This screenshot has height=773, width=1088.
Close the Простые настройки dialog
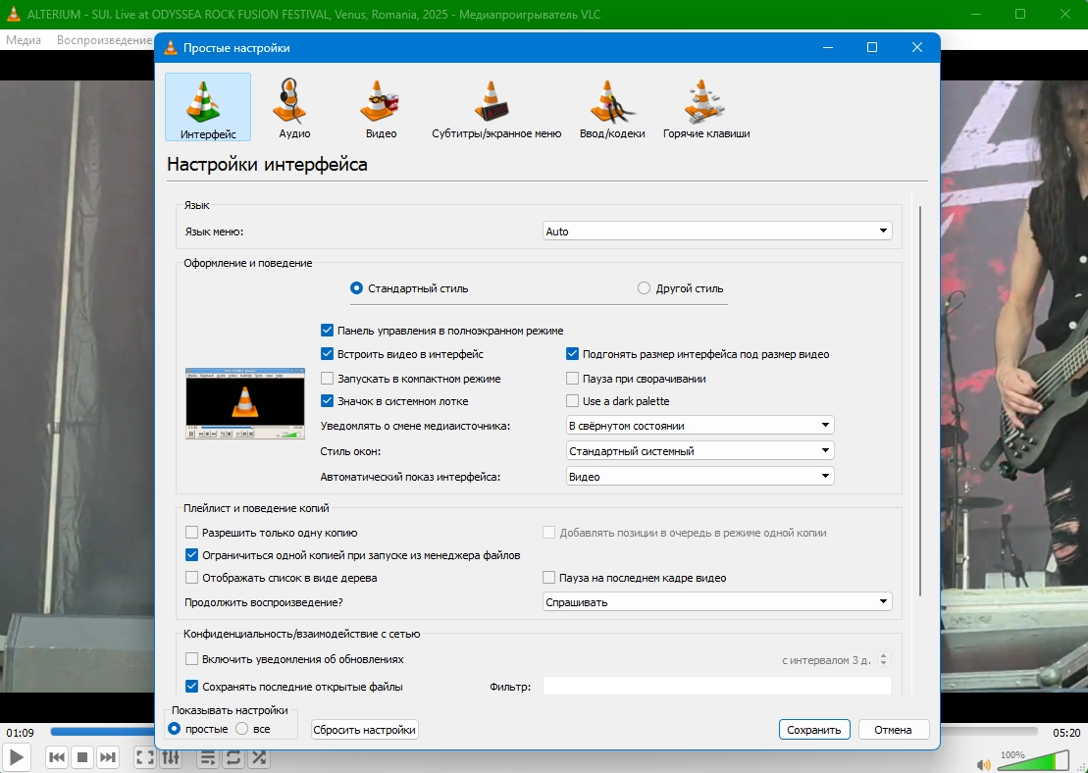[x=916, y=47]
